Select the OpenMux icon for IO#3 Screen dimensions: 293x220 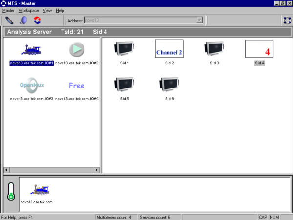click(x=31, y=86)
